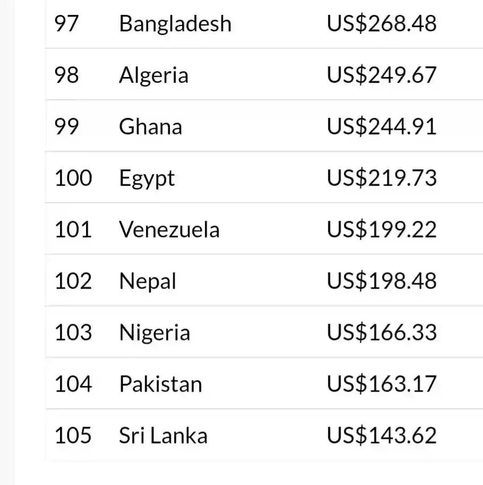Select the Bangladesh country name
The height and width of the screenshot is (485, 483).
click(x=176, y=23)
